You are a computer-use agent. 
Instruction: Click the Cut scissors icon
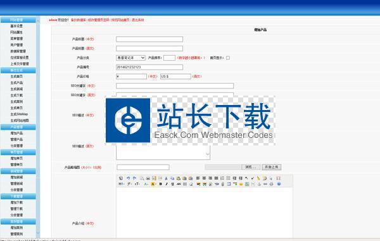pos(166,178)
